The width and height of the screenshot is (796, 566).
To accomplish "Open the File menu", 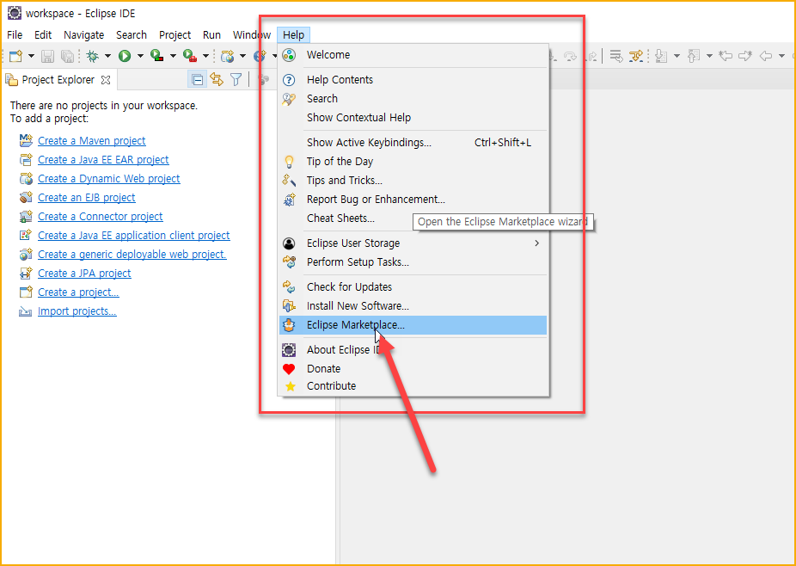I will (x=15, y=35).
